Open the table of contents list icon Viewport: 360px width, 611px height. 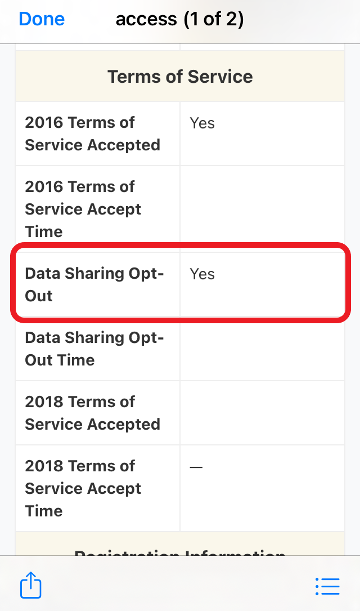[327, 586]
